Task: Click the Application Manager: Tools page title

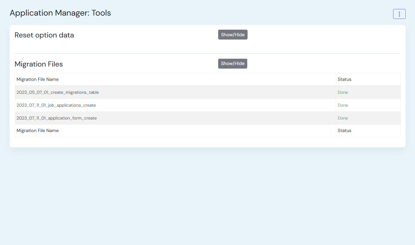Action: 60,13
